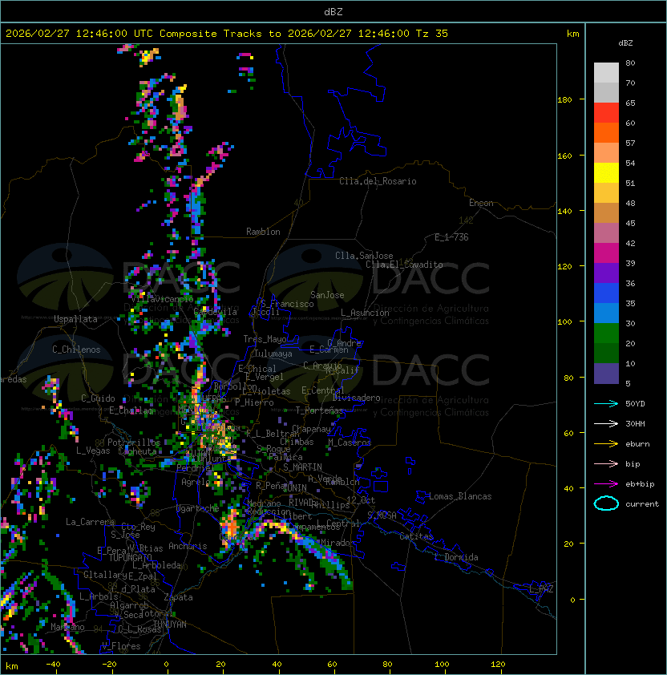Click the 'Catitas' place label
This screenshot has width=667, height=675.
pos(416,536)
